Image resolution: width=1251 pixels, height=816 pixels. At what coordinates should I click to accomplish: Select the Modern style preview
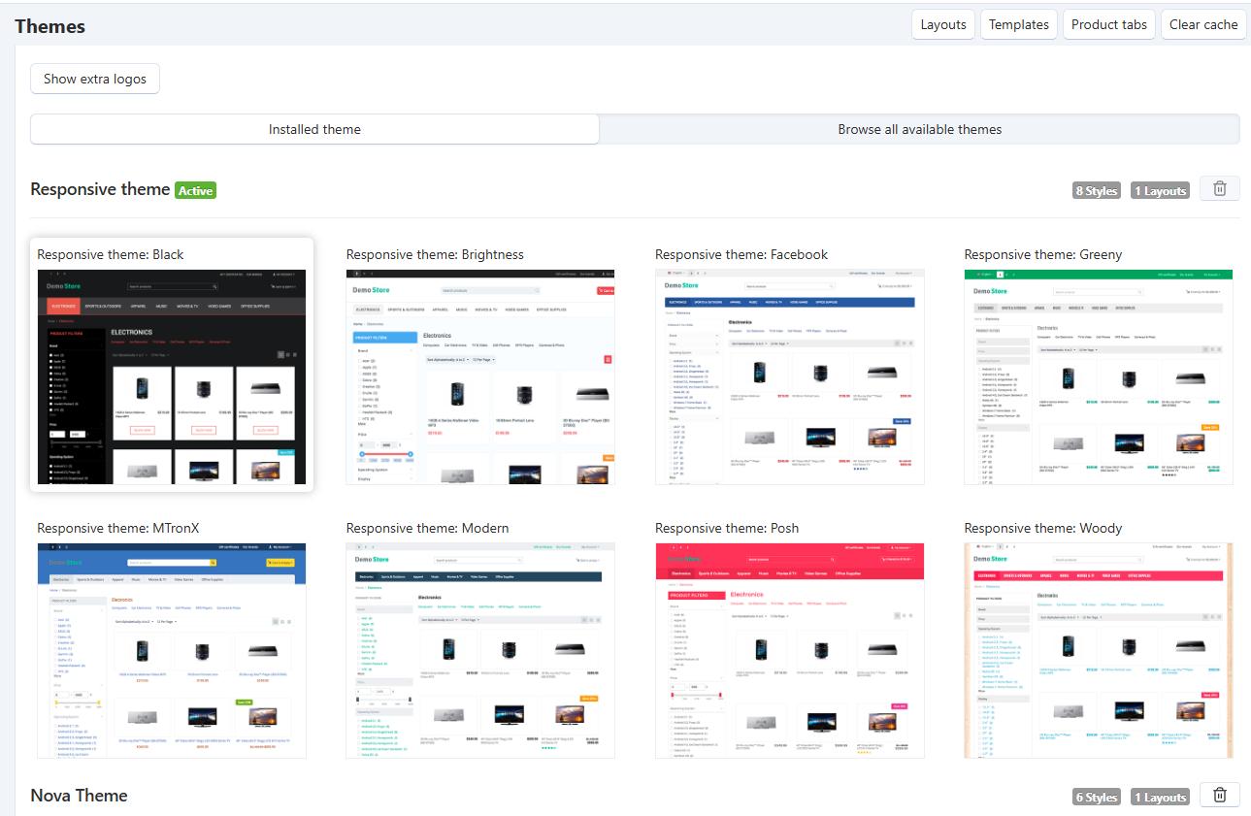tap(480, 650)
